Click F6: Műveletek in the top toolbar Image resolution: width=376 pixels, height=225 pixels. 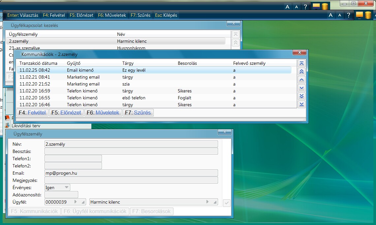coord(112,15)
